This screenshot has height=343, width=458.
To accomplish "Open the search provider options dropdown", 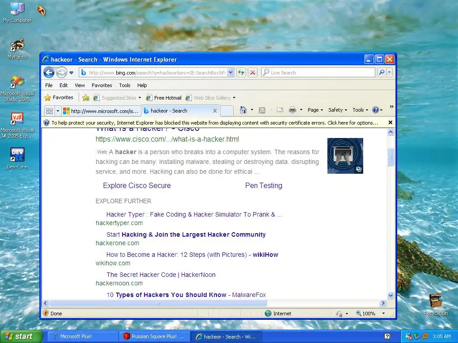I will coord(390,73).
